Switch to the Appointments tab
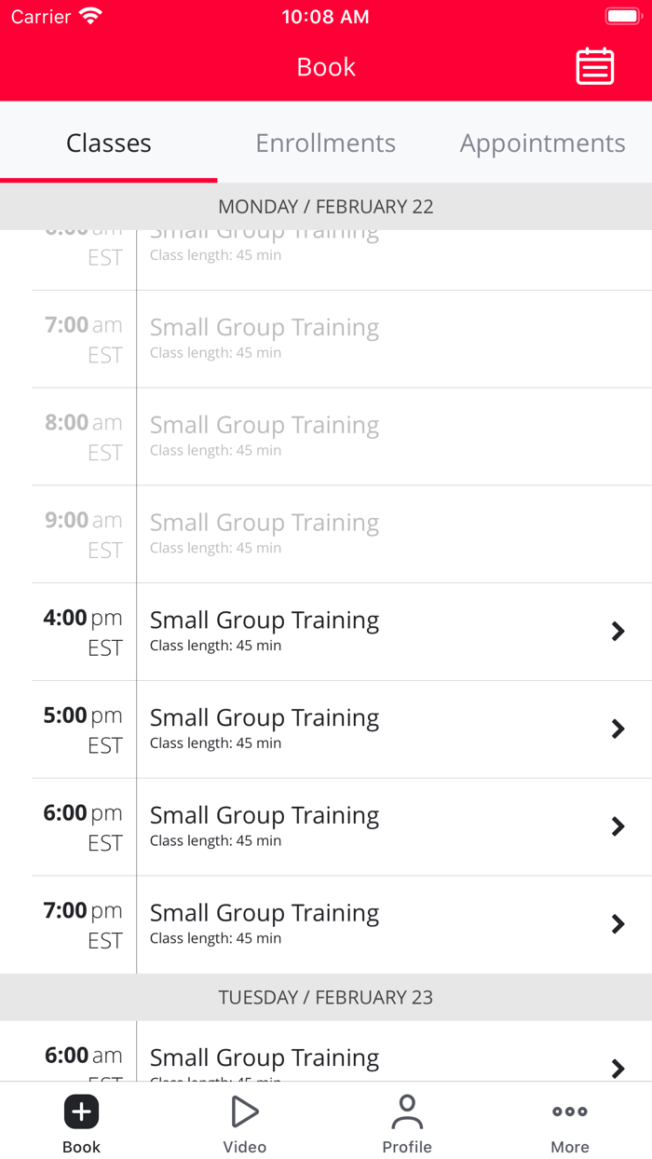 pos(542,143)
